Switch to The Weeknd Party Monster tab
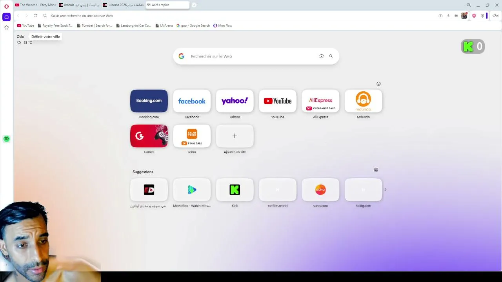The height and width of the screenshot is (282, 502). tap(36, 5)
